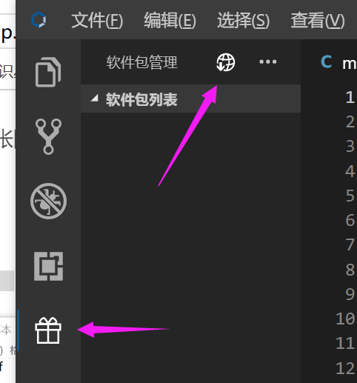Click the globe update packages icon
357x383 pixels.
[226, 62]
